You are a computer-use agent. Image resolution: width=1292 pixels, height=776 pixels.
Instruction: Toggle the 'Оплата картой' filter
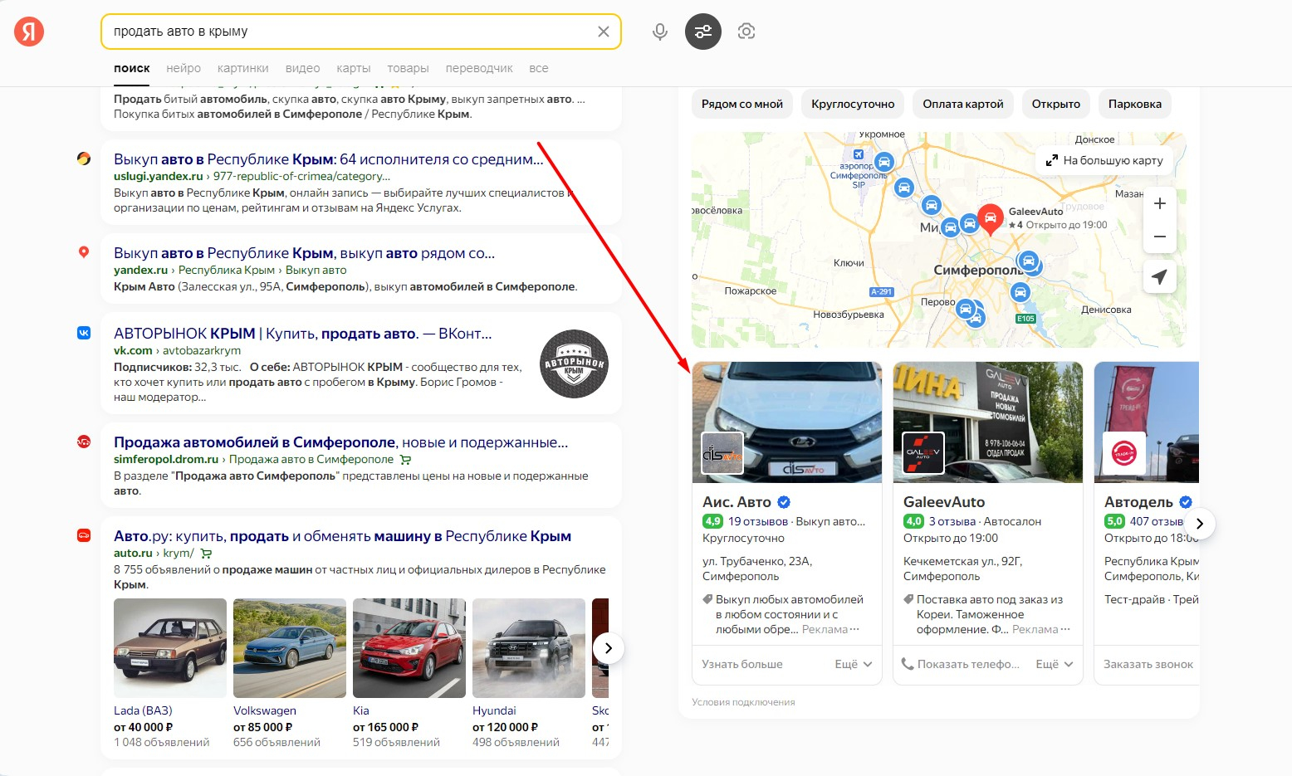point(963,104)
